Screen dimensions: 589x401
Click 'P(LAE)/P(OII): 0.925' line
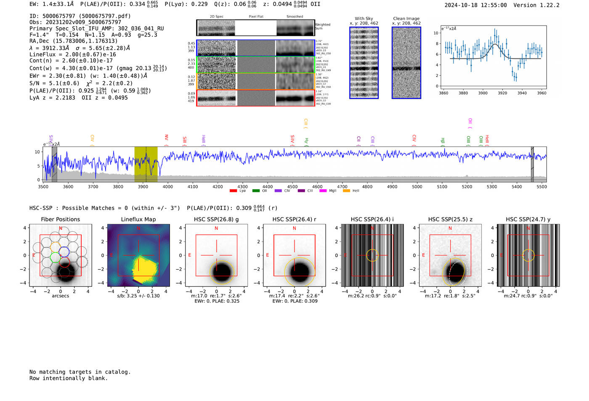click(90, 90)
